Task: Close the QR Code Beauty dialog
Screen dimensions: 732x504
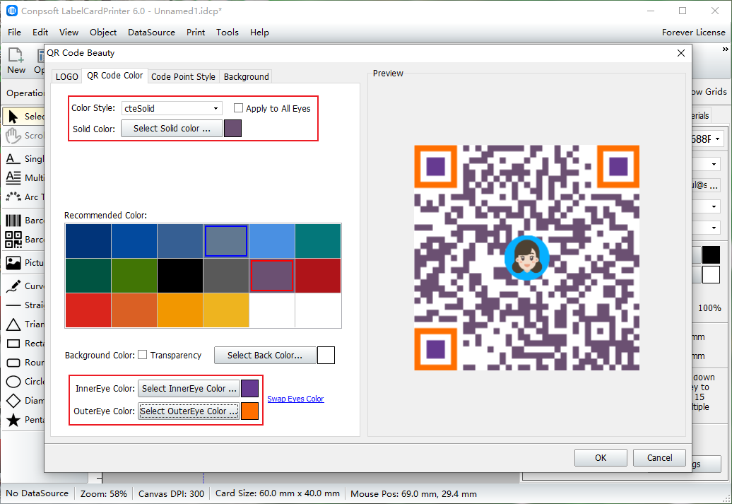Action: (x=680, y=53)
